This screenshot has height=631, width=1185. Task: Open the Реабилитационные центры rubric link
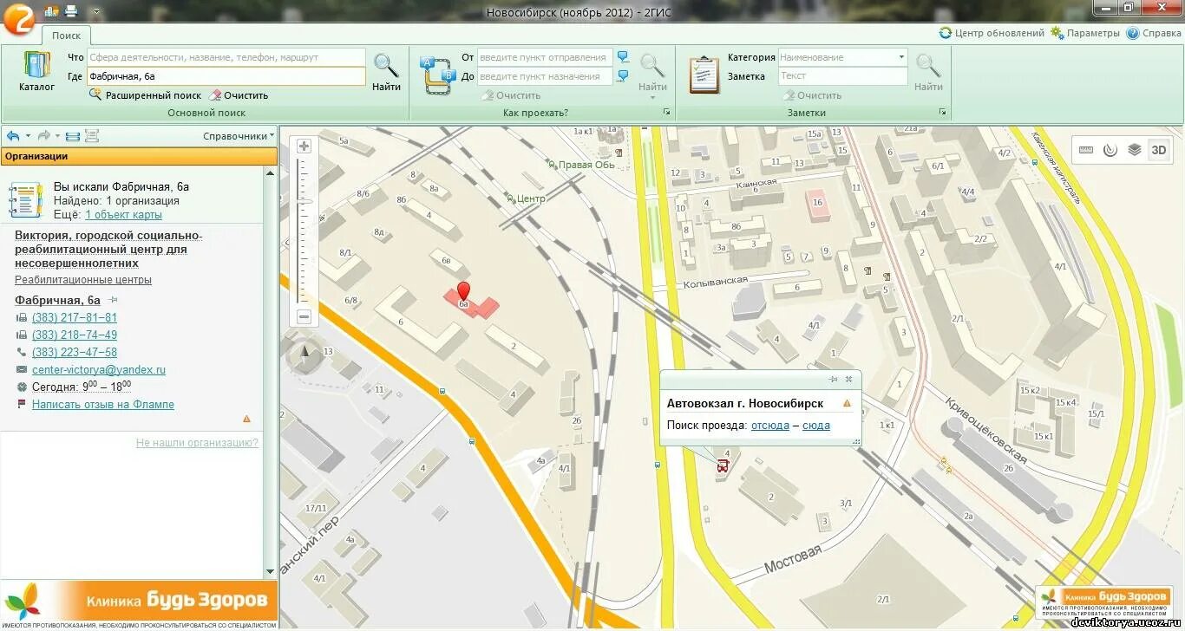pyautogui.click(x=83, y=280)
